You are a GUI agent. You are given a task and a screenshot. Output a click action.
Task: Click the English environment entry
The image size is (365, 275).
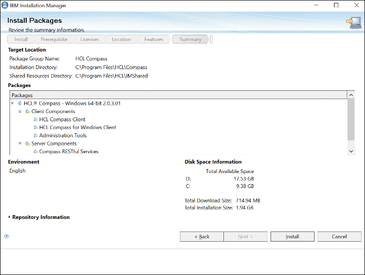pos(17,171)
